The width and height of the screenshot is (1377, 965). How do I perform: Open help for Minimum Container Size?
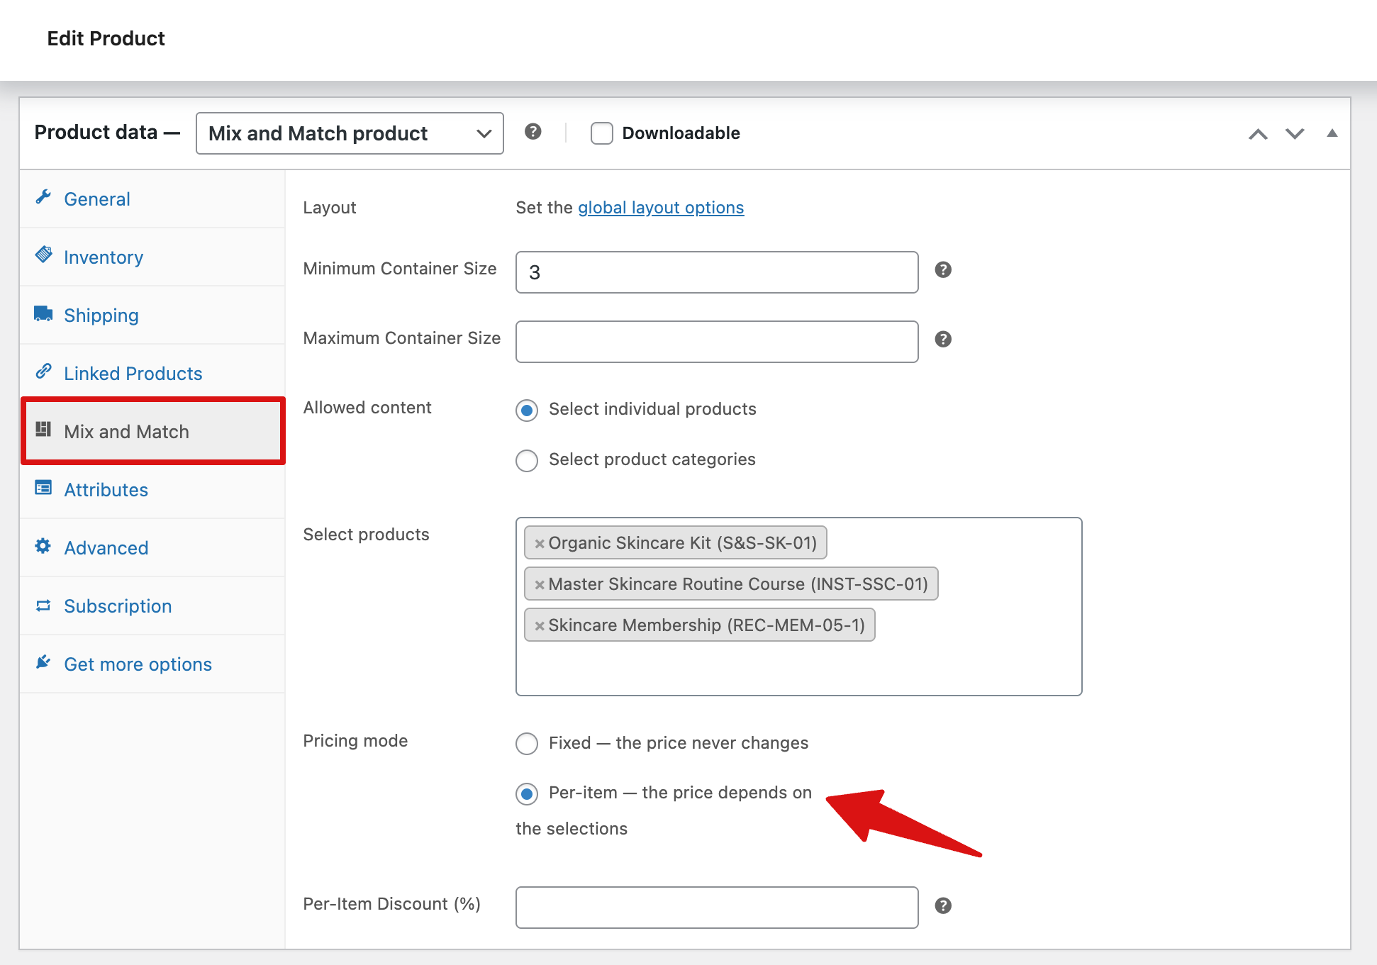(943, 269)
